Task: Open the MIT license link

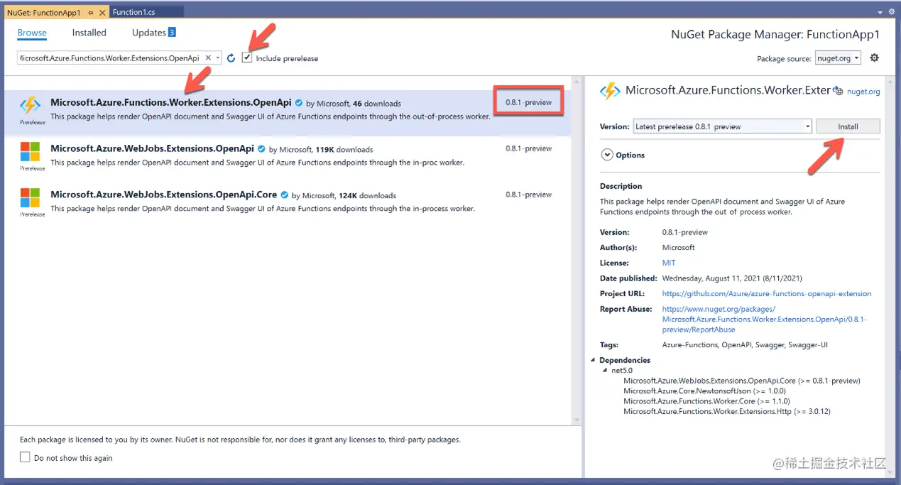Action: tap(669, 263)
